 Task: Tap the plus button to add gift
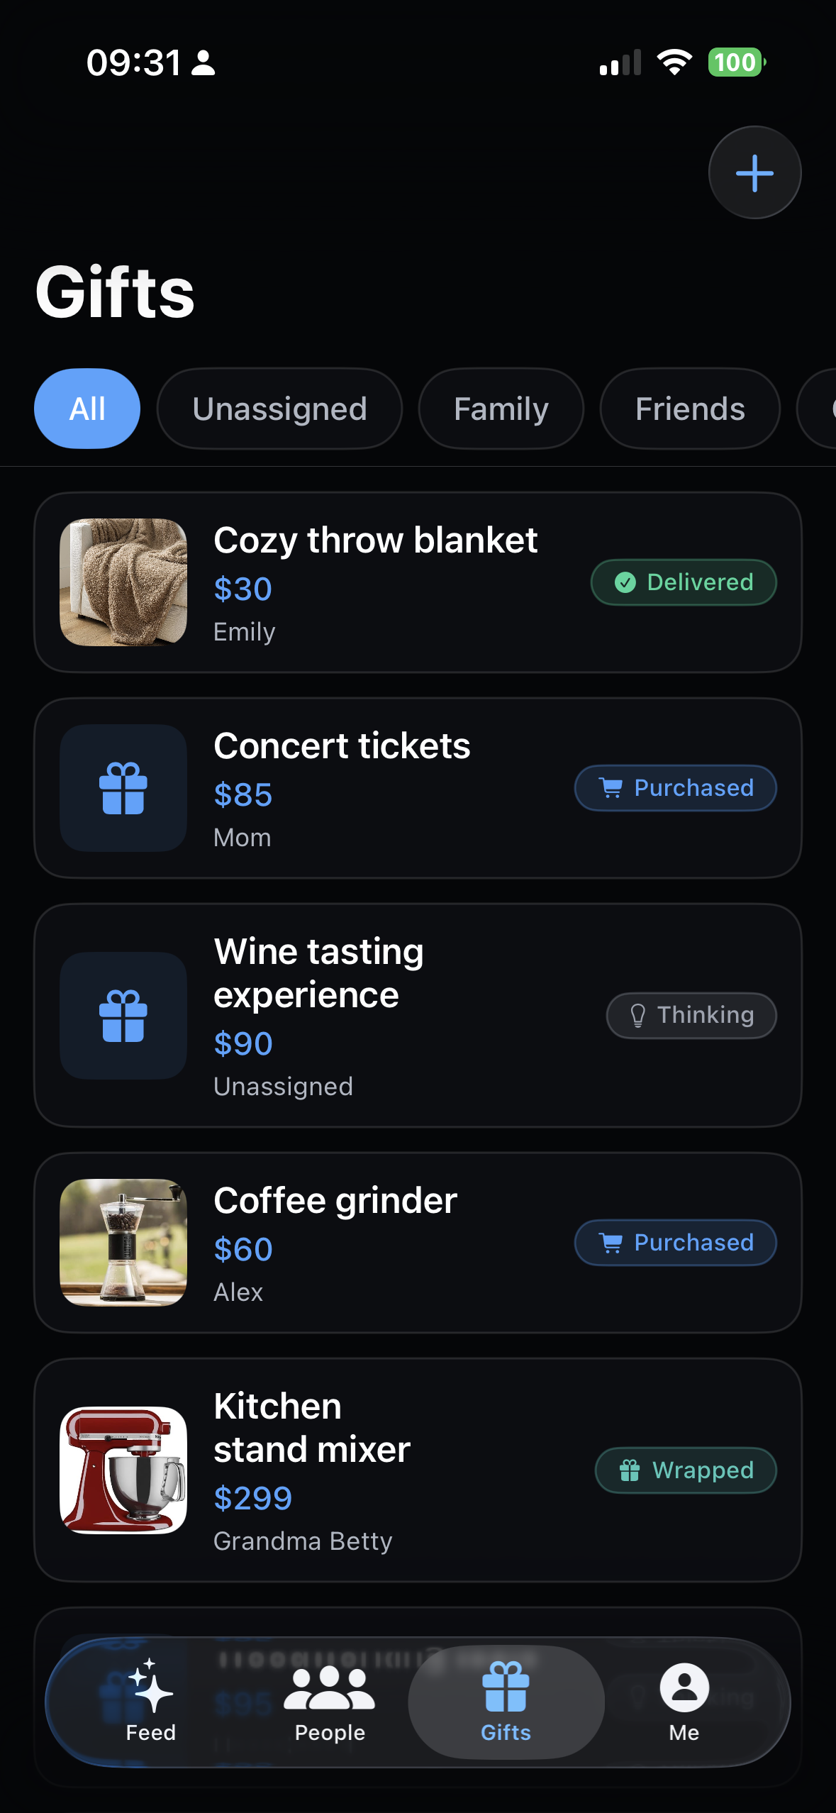[754, 172]
